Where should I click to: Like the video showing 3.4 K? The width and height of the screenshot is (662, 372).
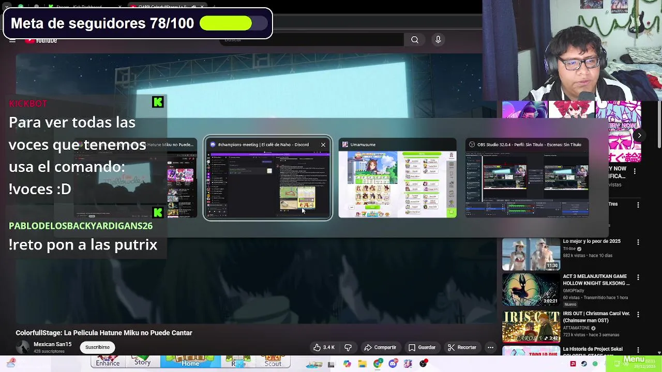(x=324, y=347)
